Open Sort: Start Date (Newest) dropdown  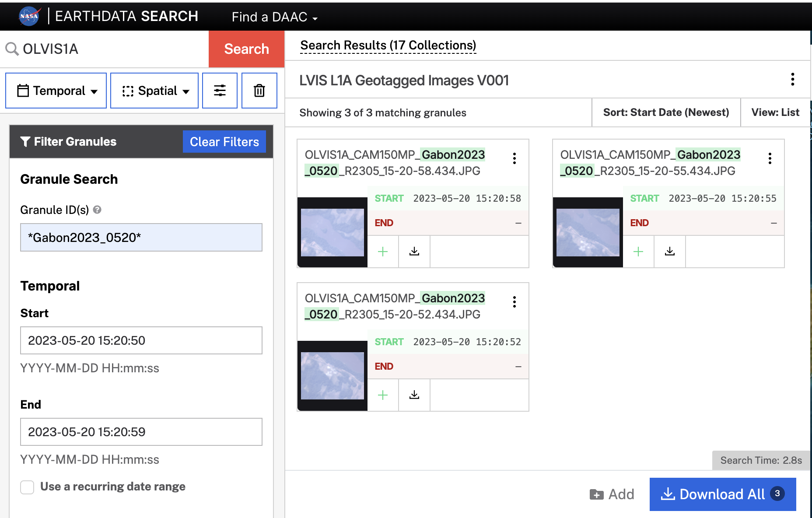(666, 112)
